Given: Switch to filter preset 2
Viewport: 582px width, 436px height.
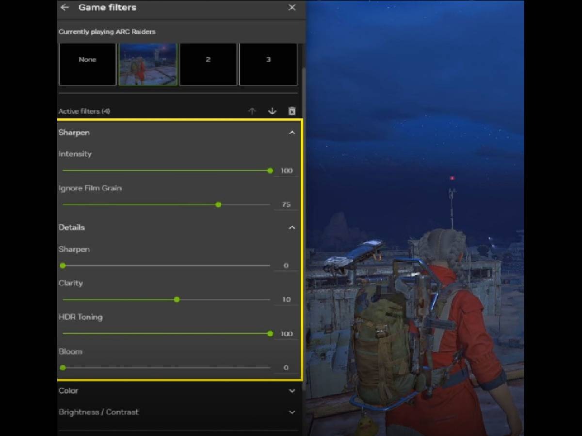Looking at the screenshot, I should (x=208, y=64).
